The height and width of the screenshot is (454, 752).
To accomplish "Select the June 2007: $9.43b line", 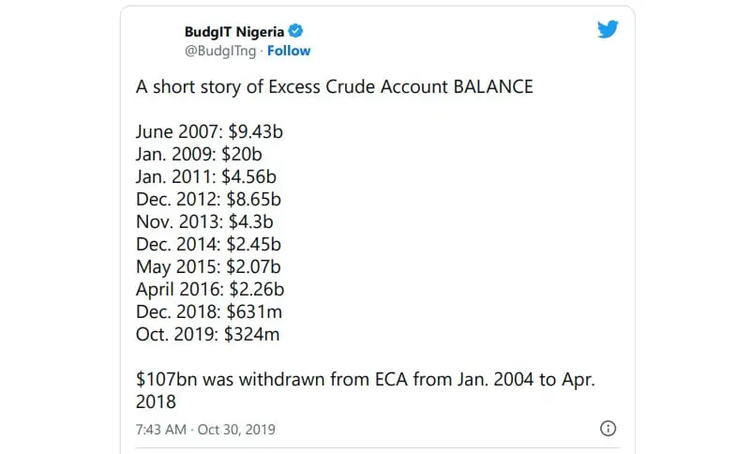I will 209,132.
